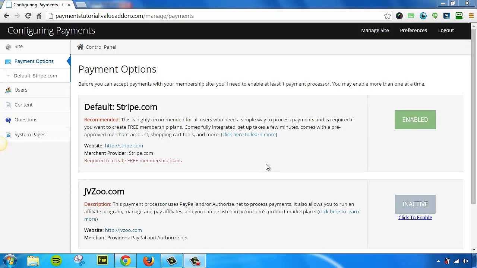Click the Click To Enable link
477x268 pixels.
[x=415, y=217]
